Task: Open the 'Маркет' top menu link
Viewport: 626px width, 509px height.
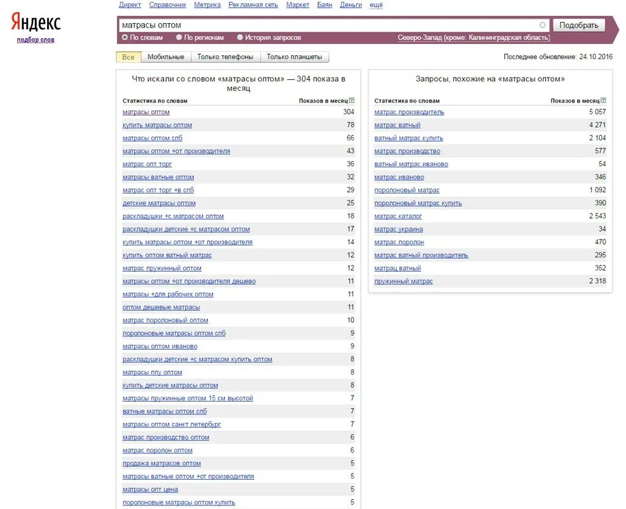Action: tap(298, 5)
